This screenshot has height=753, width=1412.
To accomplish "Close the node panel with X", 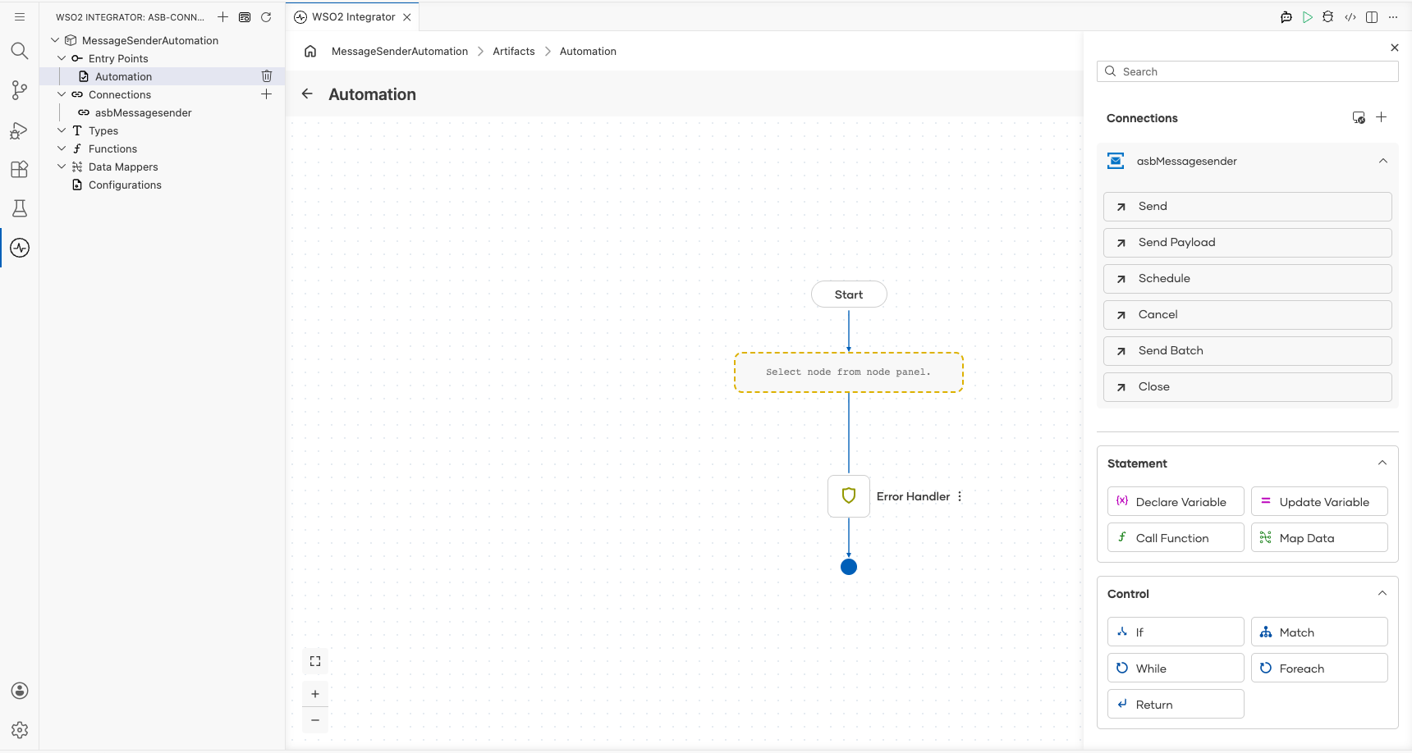I will click(1395, 48).
